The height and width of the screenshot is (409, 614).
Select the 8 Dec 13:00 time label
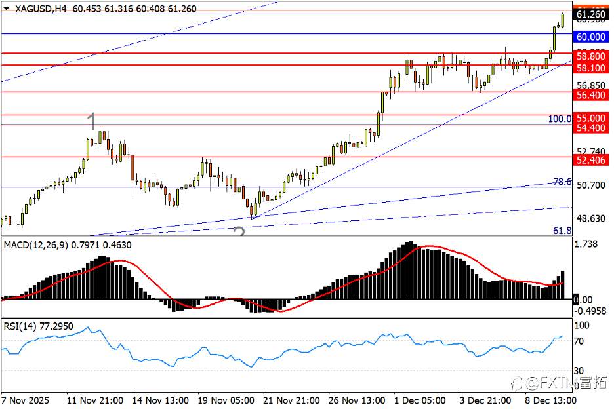550,400
